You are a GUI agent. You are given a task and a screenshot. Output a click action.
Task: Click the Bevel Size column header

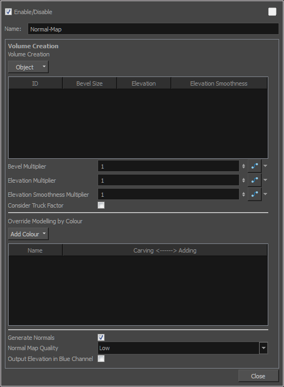click(89, 83)
